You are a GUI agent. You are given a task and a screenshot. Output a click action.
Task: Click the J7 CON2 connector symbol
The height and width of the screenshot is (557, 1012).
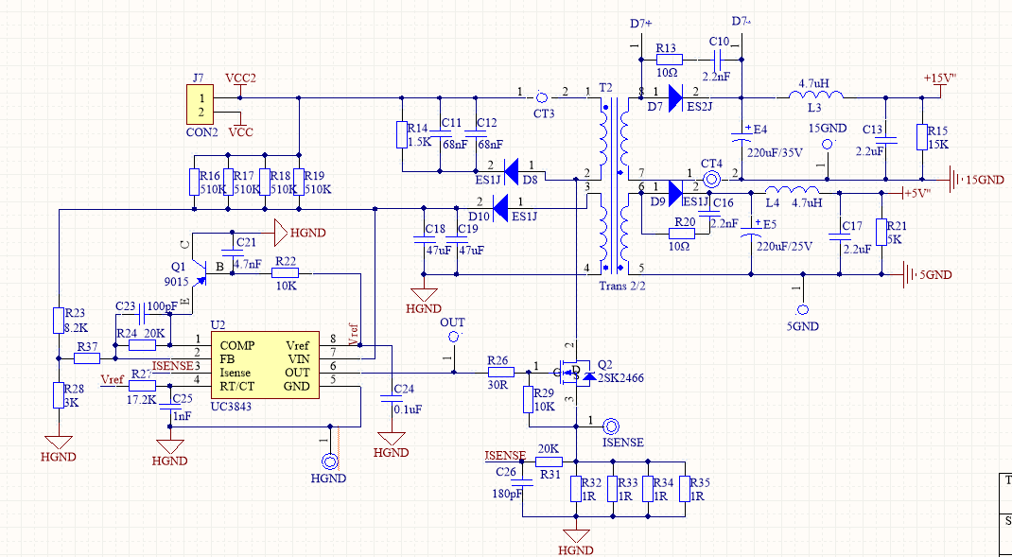[200, 104]
